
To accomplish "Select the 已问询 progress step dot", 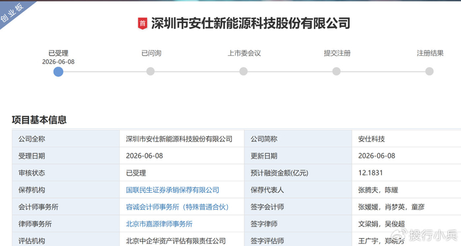I will [x=151, y=71].
